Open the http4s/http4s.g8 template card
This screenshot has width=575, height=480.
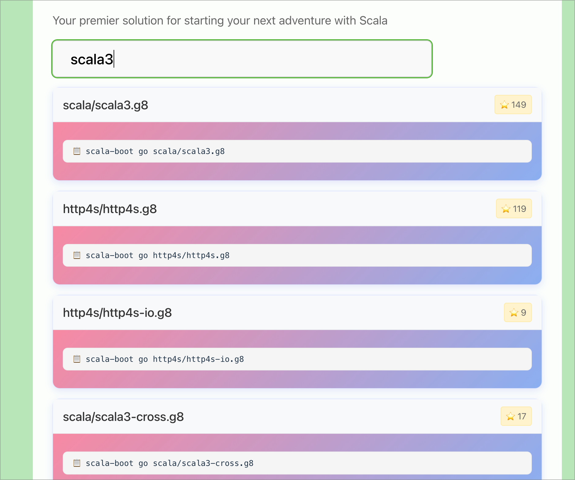(110, 209)
